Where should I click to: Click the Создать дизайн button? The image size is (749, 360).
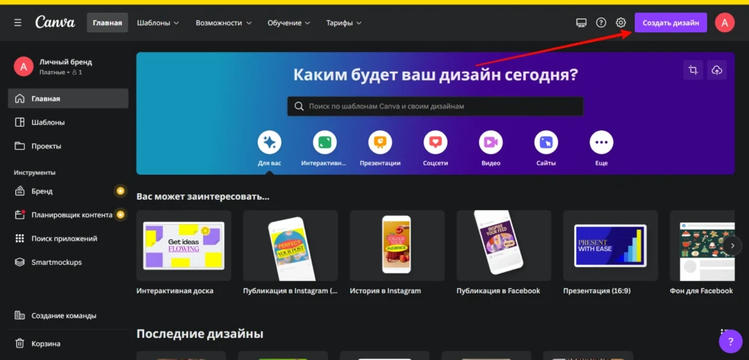point(671,23)
